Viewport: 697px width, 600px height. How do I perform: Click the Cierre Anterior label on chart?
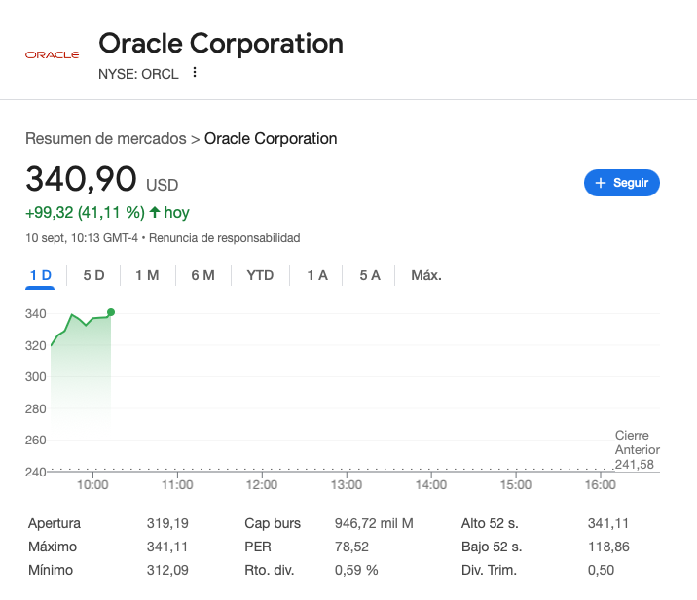[x=637, y=442]
